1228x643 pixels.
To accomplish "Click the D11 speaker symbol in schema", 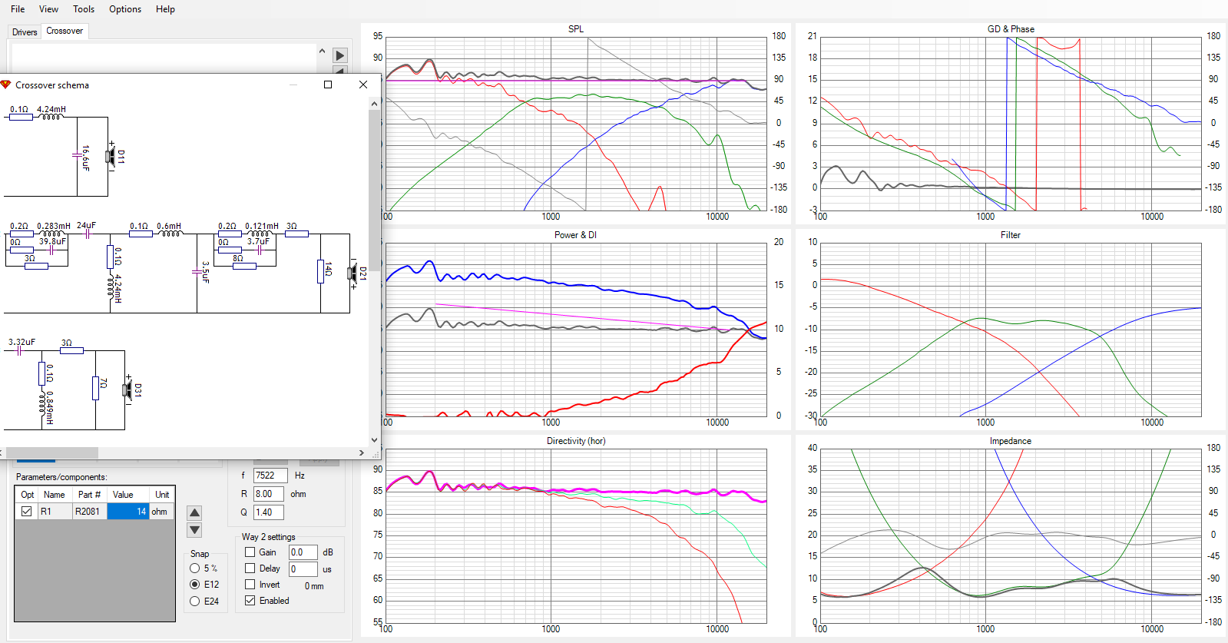I will [111, 157].
